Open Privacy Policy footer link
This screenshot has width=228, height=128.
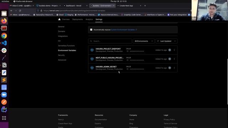pyautogui.click(x=169, y=119)
